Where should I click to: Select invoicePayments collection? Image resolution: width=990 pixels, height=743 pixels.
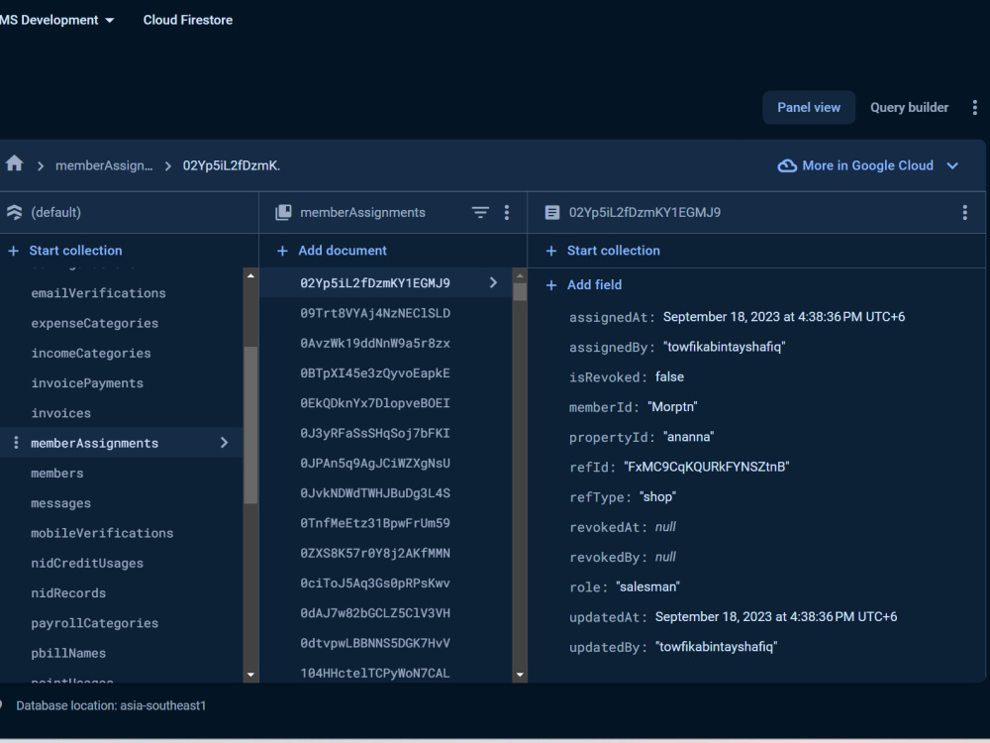point(87,383)
